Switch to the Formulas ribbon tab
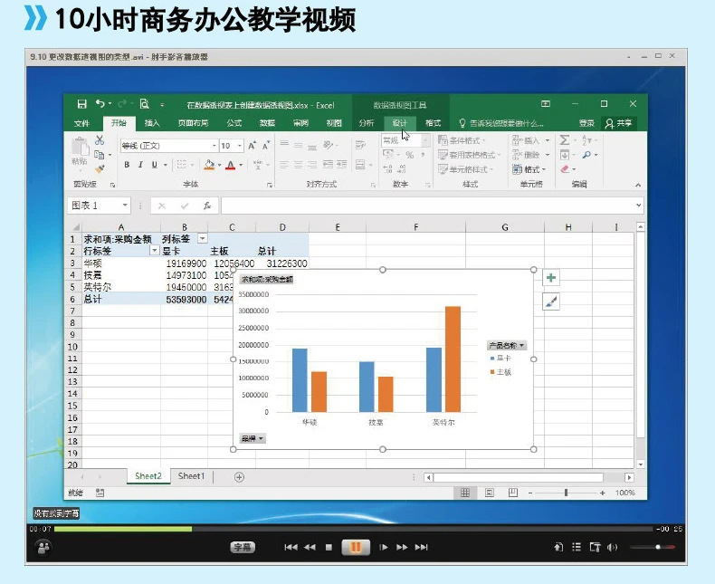The width and height of the screenshot is (715, 584). click(x=234, y=123)
